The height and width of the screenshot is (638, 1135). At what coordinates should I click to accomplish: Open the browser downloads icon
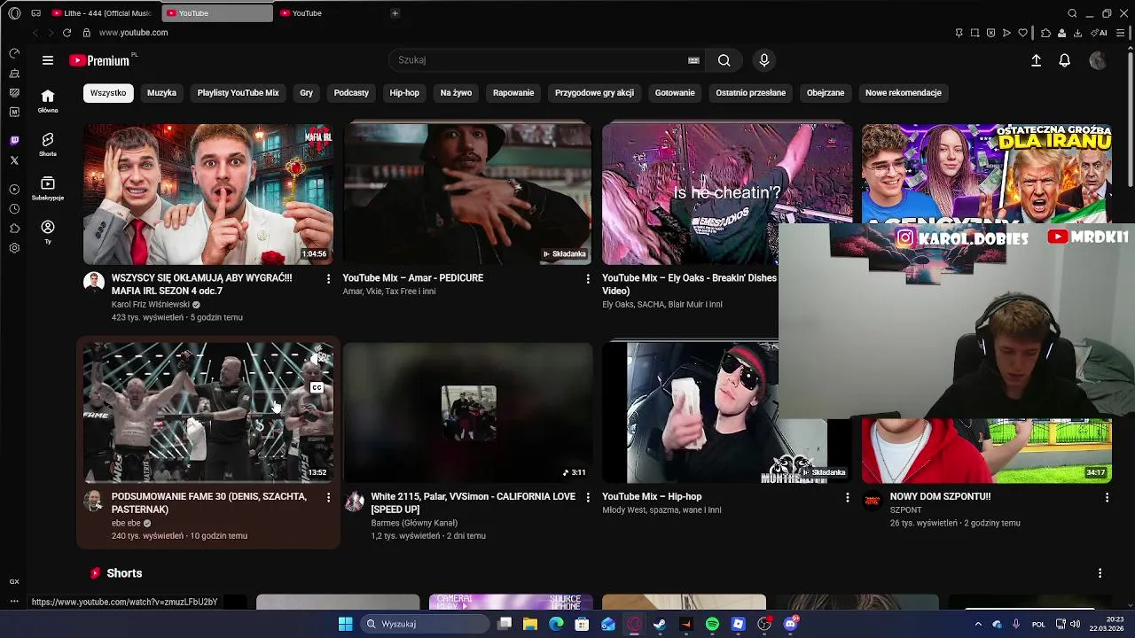point(1077,33)
